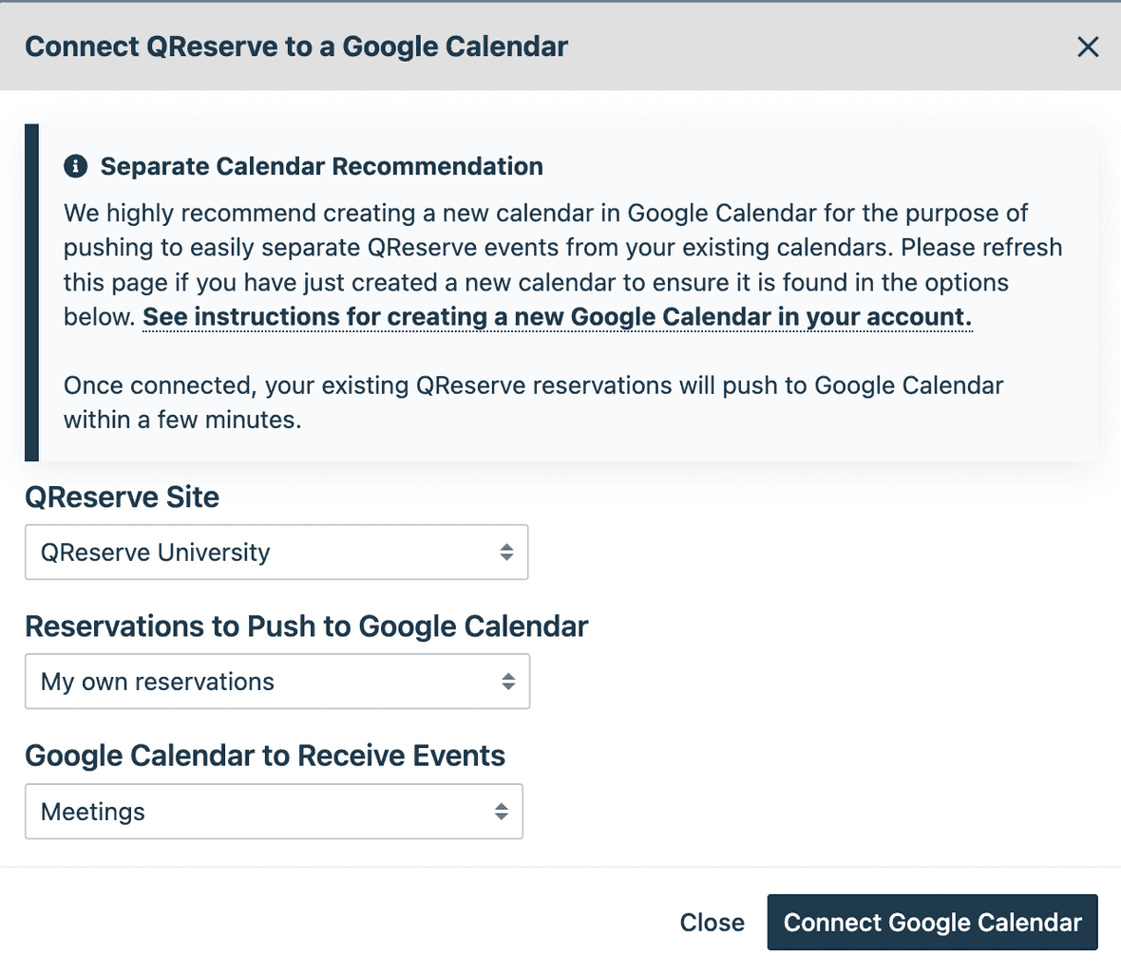Click the Separate Calendar Recommendation heading
1121x974 pixels.
[x=321, y=165]
